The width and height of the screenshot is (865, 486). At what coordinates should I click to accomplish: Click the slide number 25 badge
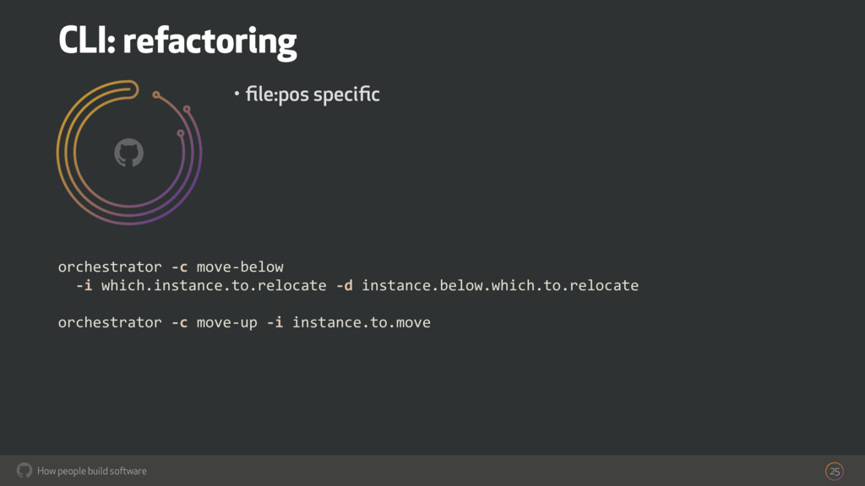pyautogui.click(x=835, y=470)
